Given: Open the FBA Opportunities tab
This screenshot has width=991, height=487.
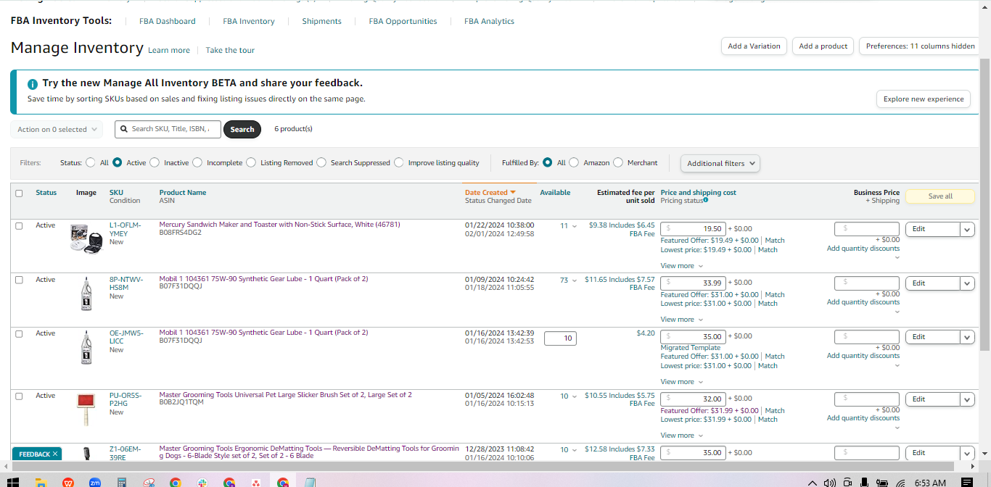Looking at the screenshot, I should pos(403,21).
